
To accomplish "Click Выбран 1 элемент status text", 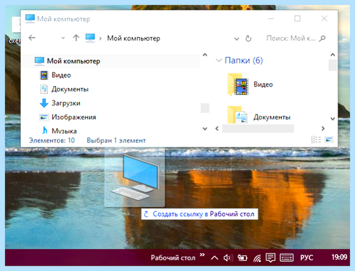I will point(116,141).
